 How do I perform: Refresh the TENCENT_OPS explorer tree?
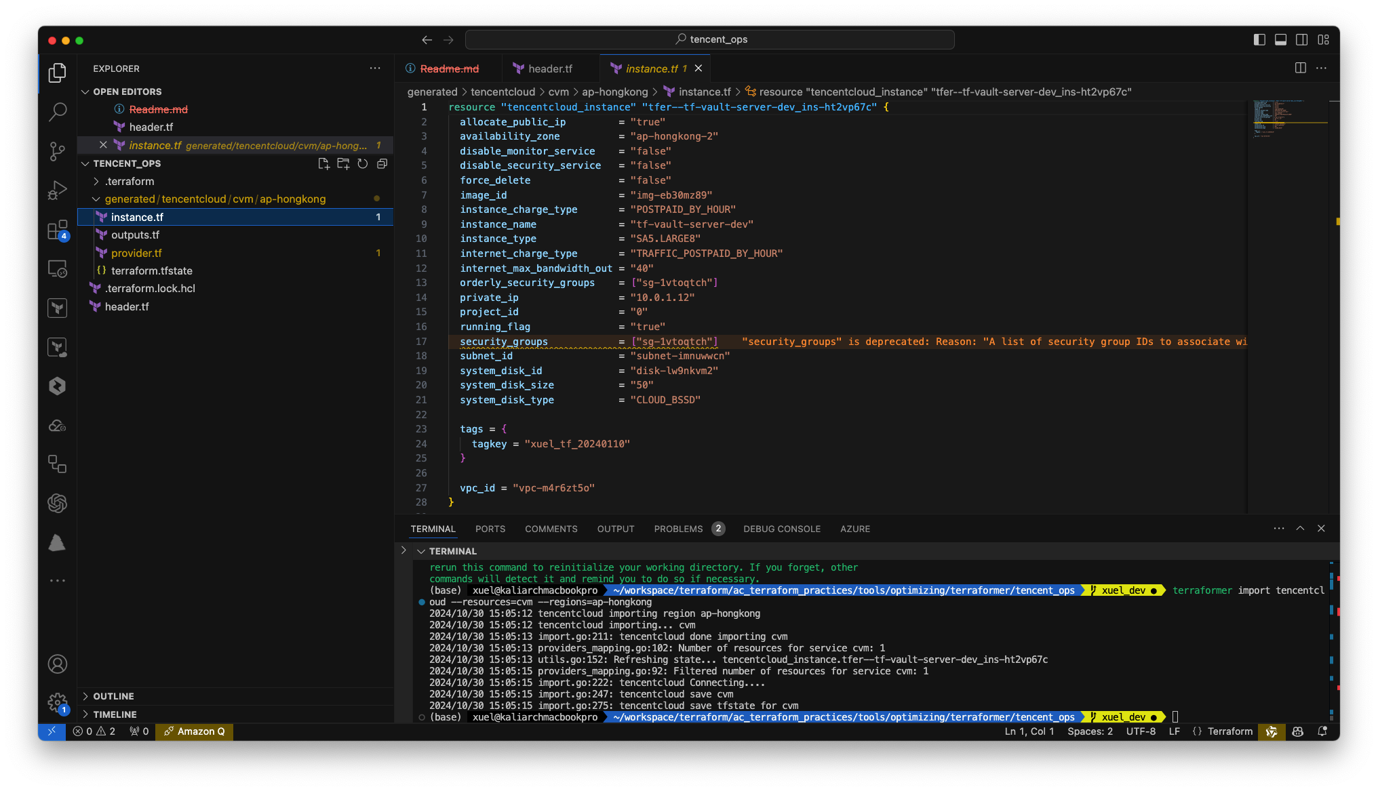(x=363, y=163)
